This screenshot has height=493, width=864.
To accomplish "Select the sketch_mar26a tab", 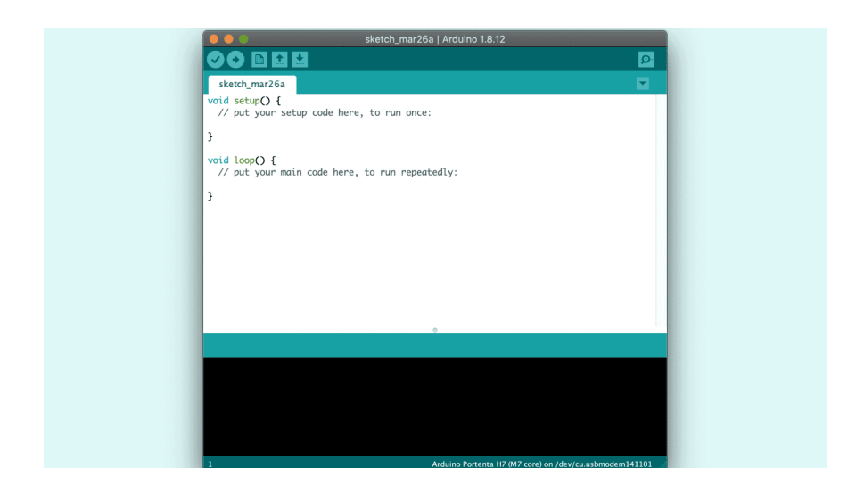I will [251, 85].
